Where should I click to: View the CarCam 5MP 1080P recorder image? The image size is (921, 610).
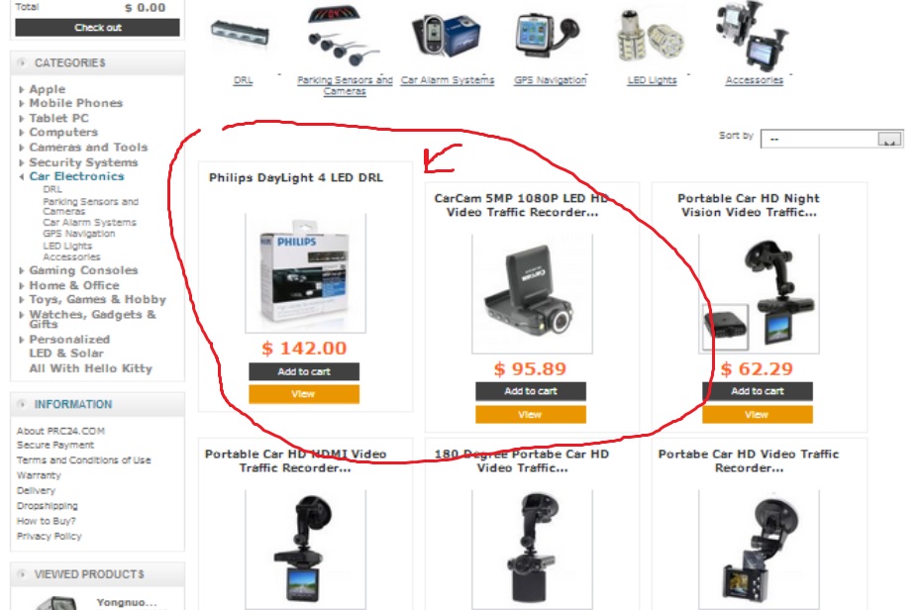[x=532, y=293]
